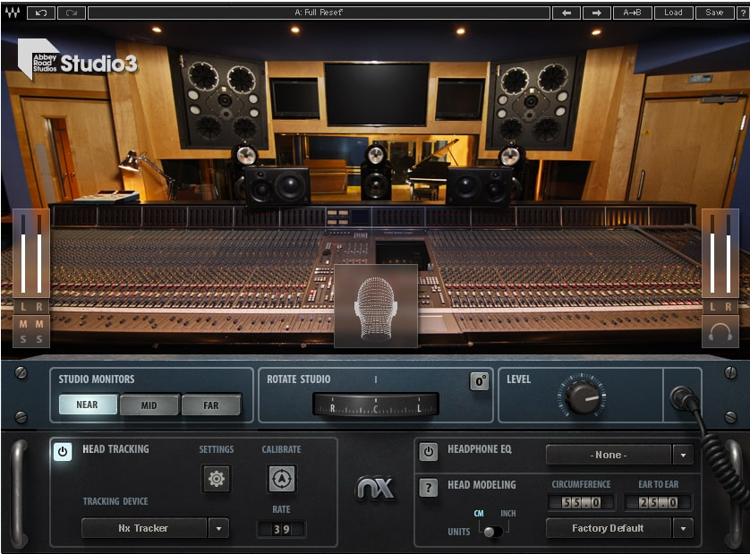Open Head Modeling help icon

pos(428,488)
